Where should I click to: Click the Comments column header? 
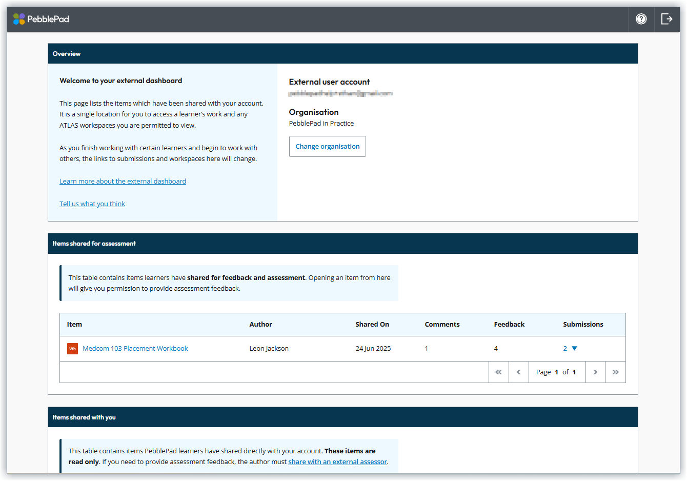(x=442, y=325)
